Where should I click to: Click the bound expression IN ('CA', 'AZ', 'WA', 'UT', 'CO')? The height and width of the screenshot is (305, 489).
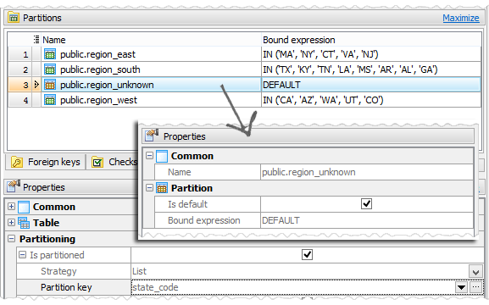(323, 100)
